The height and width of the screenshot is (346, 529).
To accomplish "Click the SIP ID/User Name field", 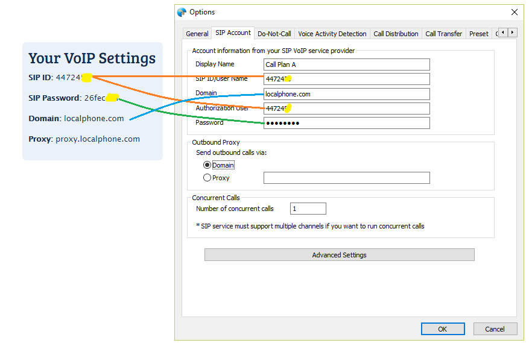I will (346, 79).
